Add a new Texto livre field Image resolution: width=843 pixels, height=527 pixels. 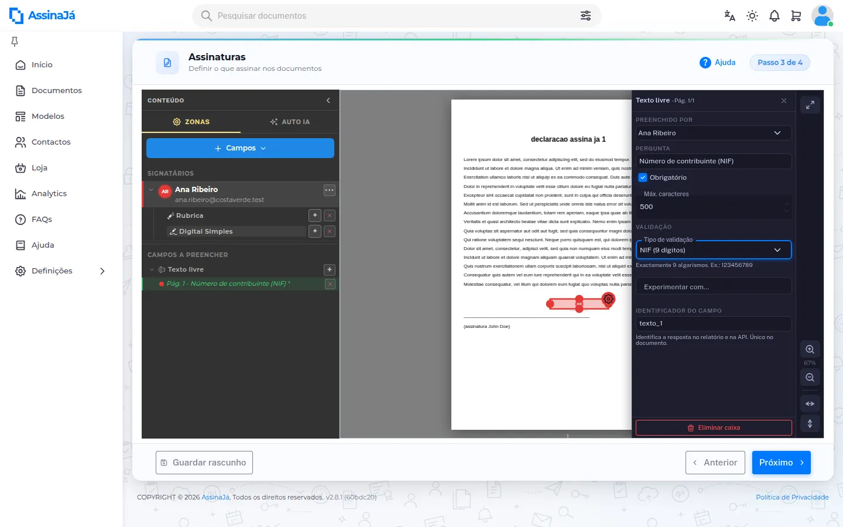[330, 269]
